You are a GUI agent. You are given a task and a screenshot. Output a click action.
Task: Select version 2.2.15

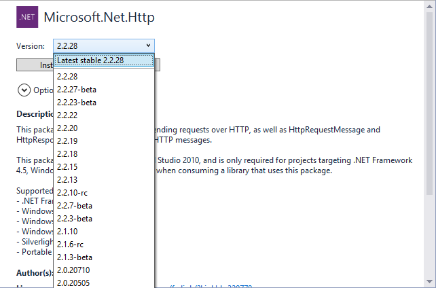pyautogui.click(x=67, y=167)
